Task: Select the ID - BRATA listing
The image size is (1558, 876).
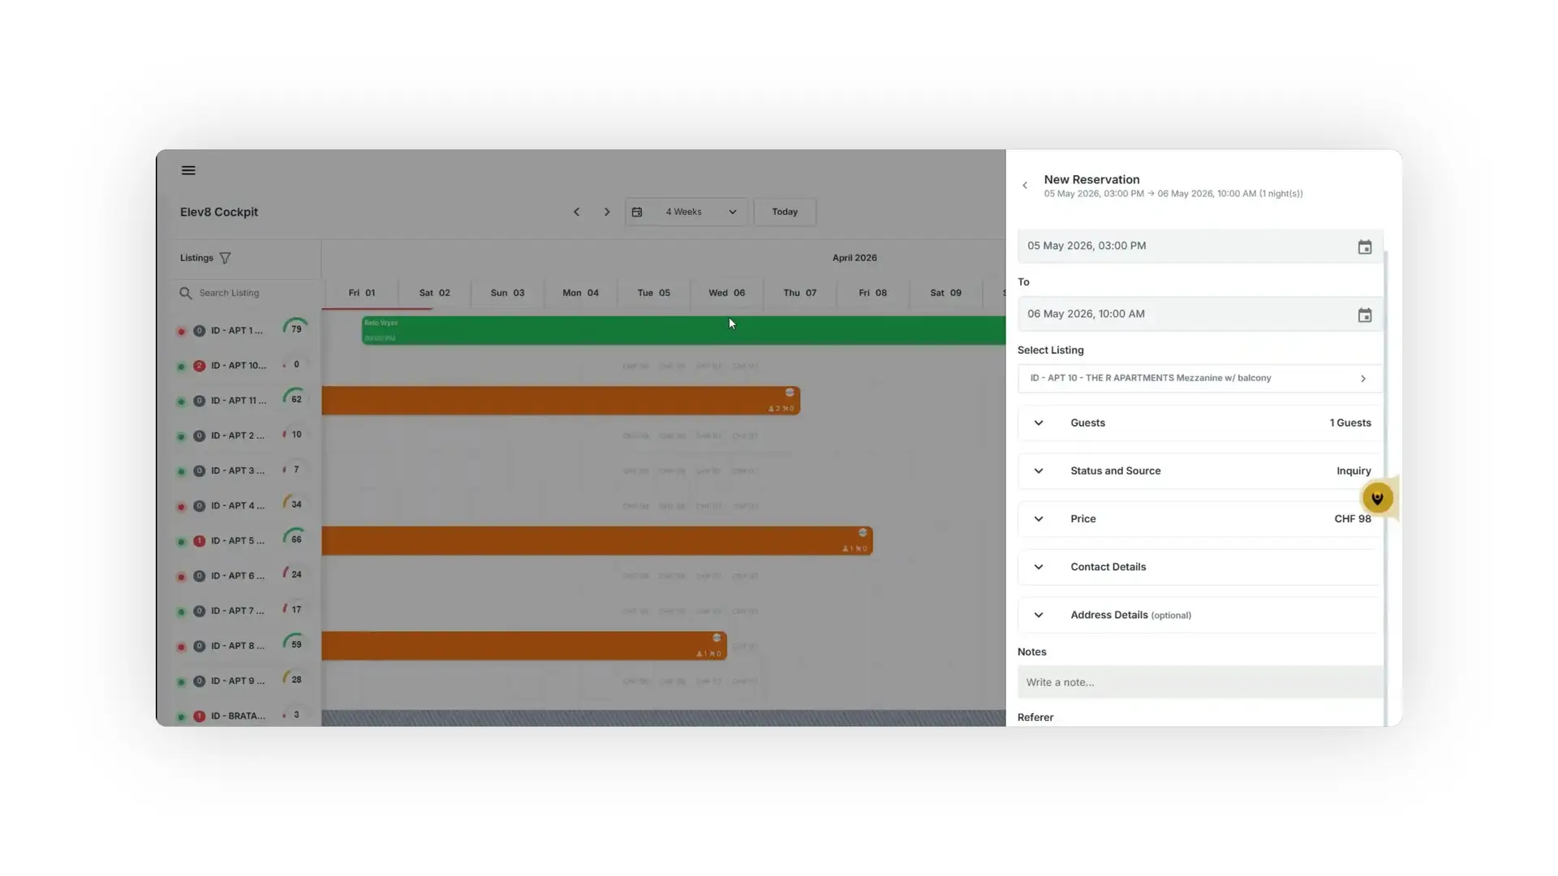Action: click(239, 716)
